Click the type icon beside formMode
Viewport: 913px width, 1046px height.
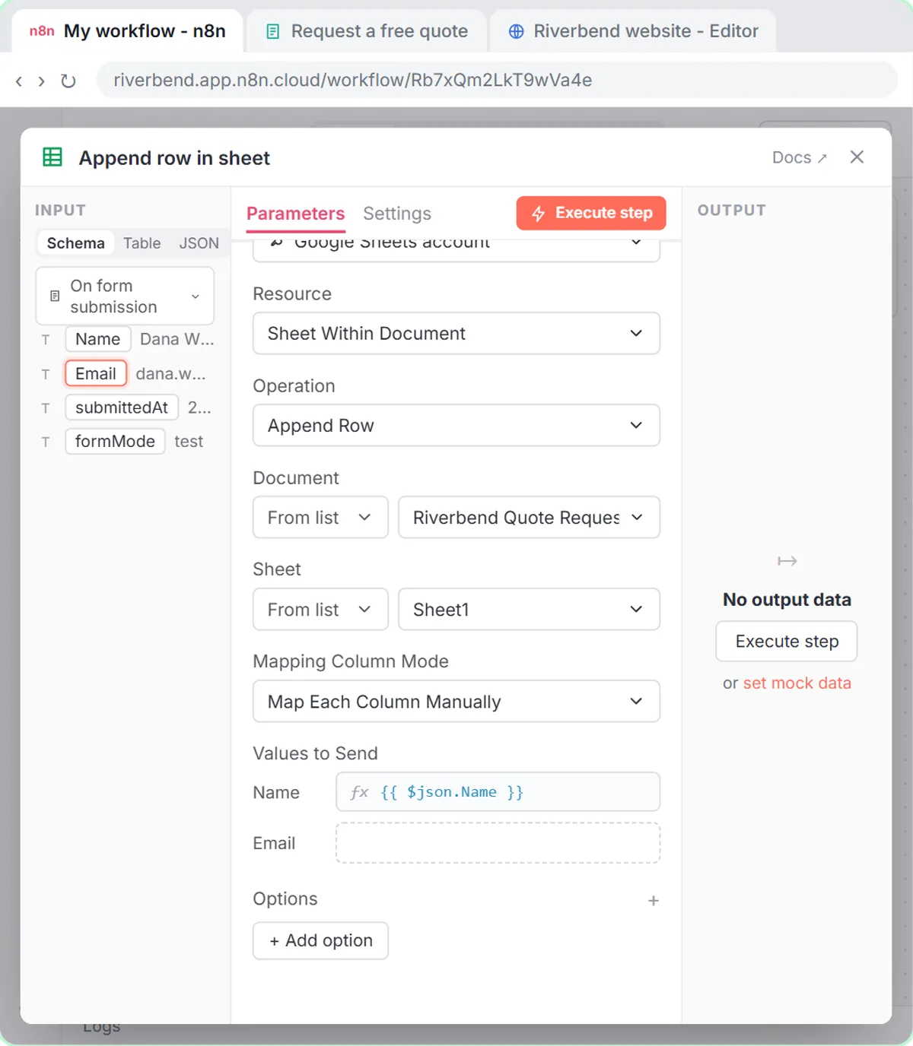[x=46, y=442]
